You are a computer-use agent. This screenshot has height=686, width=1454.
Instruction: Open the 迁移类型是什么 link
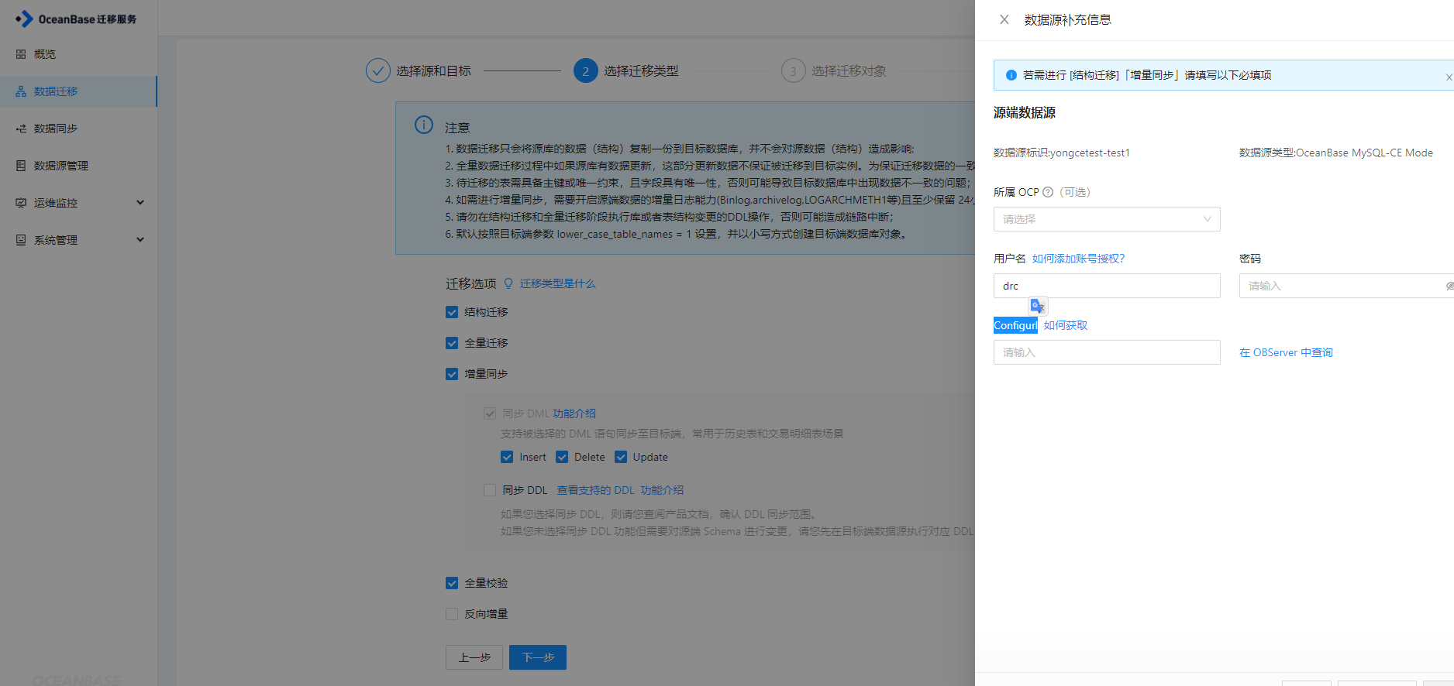click(557, 283)
